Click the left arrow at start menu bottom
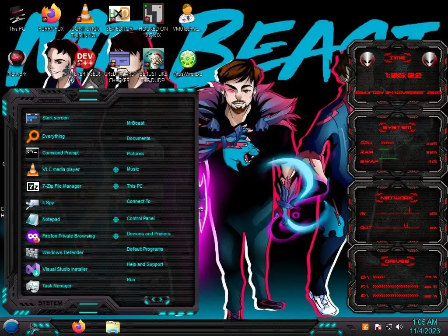 coord(153,299)
